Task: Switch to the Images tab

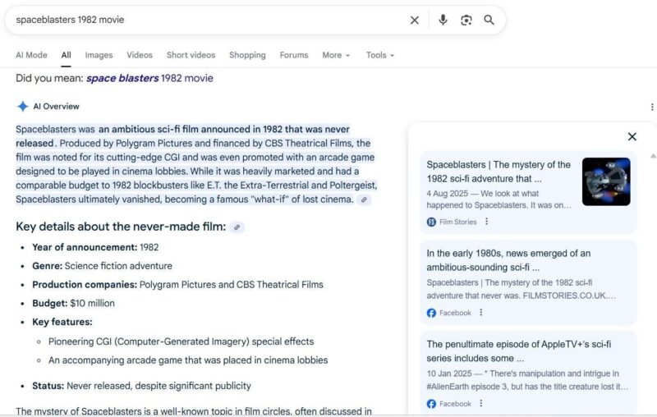Action: click(x=99, y=55)
